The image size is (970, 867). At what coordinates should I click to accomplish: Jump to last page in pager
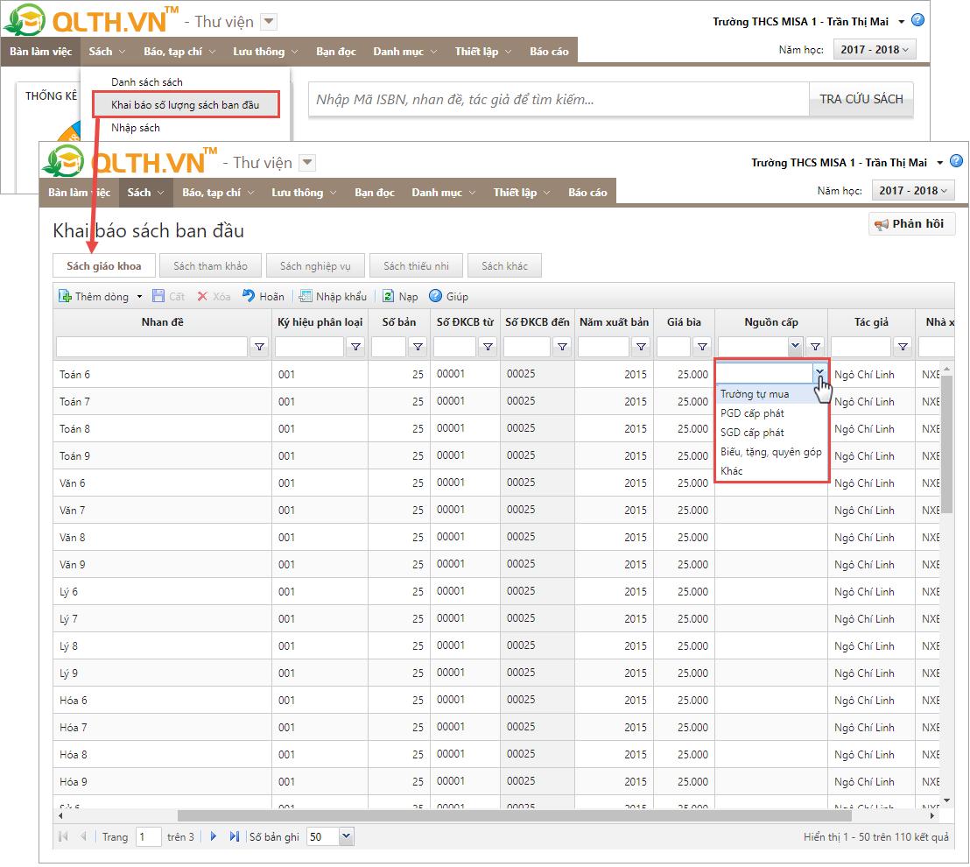234,836
